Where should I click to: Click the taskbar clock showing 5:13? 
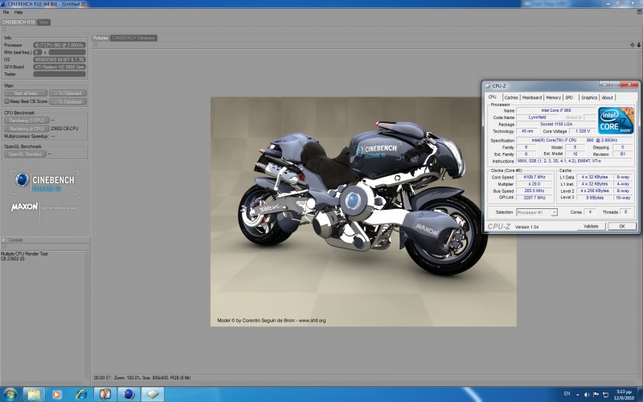[x=624, y=395]
